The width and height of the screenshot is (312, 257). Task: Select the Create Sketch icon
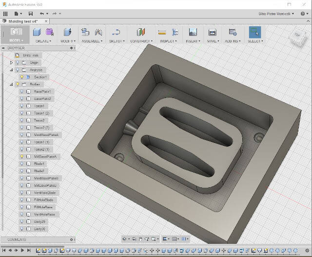[x=116, y=32]
